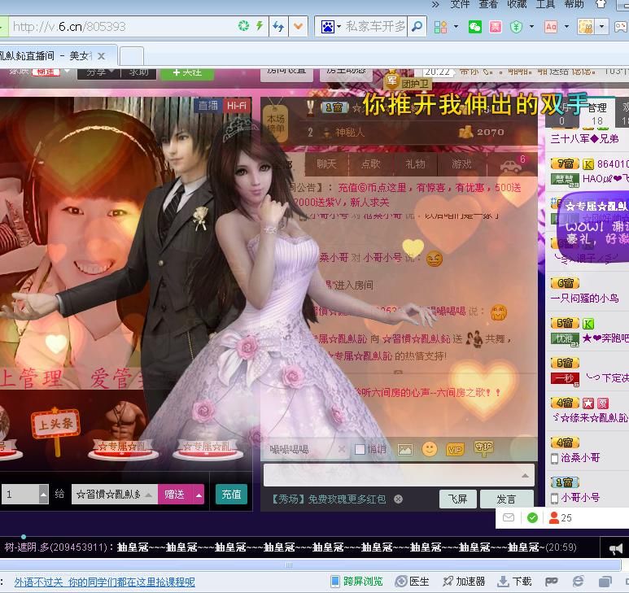This screenshot has height=593, width=629.
Task: Click user 小哥小号 in the user list
Action: (580, 498)
